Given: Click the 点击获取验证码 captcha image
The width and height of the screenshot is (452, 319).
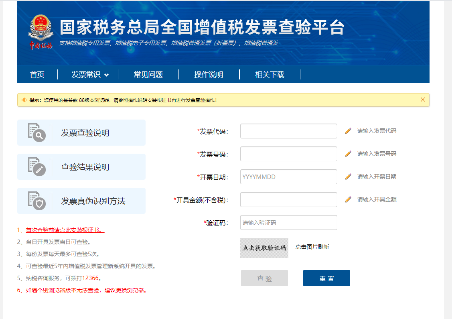Looking at the screenshot, I should [264, 248].
